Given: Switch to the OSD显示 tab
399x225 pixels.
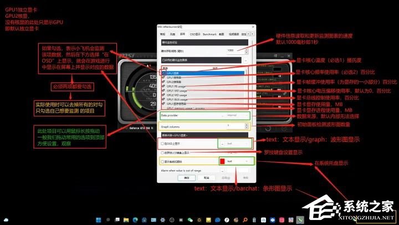Looking at the screenshot, I should tap(195, 34).
